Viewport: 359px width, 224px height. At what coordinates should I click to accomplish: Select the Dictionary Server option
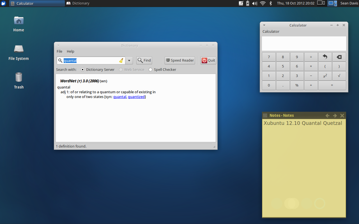coord(82,69)
